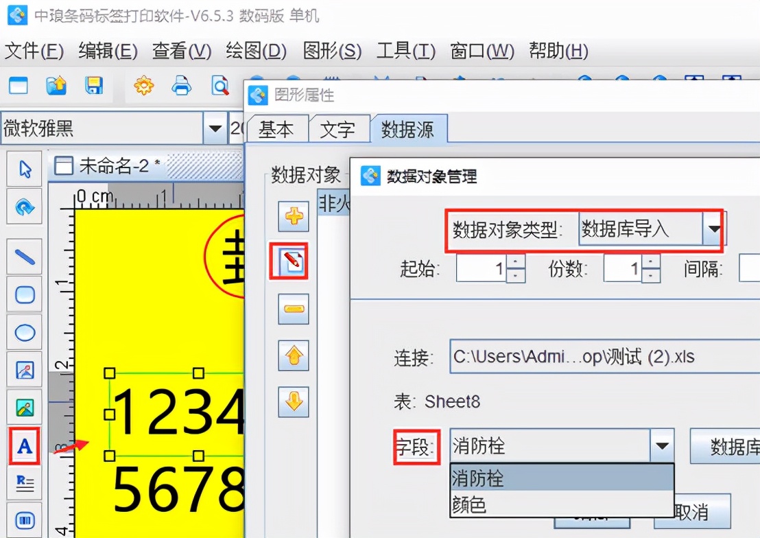Select the ellipse drawing tool
The image size is (760, 538).
pos(25,333)
